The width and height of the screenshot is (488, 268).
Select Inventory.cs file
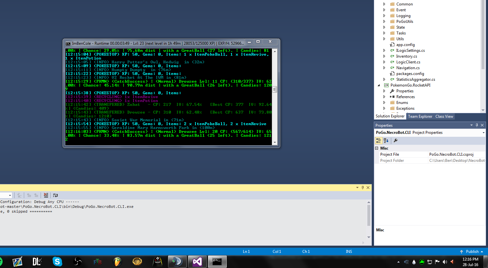coord(406,56)
